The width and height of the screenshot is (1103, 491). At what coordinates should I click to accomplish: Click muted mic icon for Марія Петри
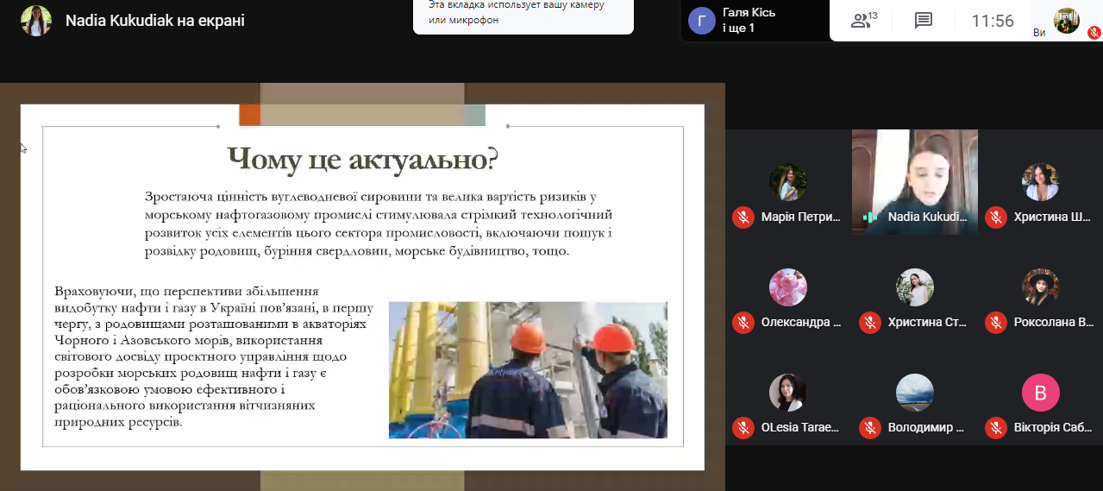(743, 217)
